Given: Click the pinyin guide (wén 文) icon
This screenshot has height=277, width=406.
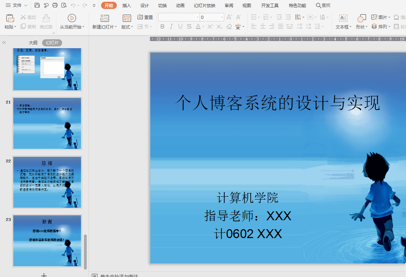Looking at the screenshot, I should tap(238, 26).
